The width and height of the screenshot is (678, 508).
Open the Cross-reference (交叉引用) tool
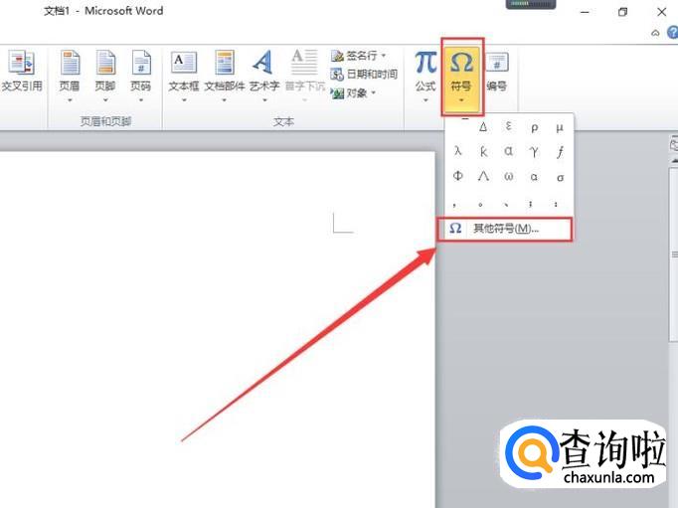coord(22,72)
